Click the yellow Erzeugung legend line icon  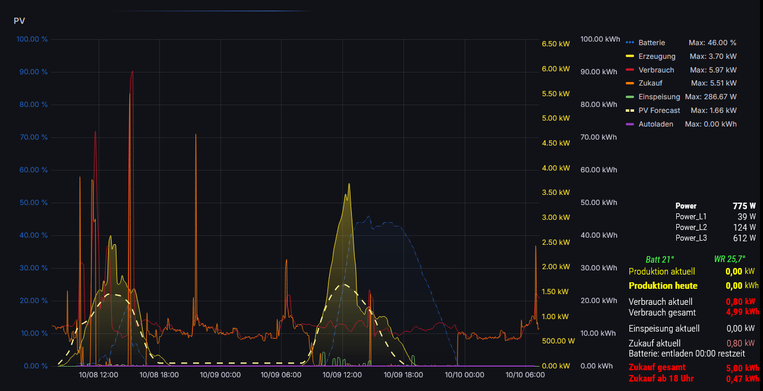click(630, 56)
